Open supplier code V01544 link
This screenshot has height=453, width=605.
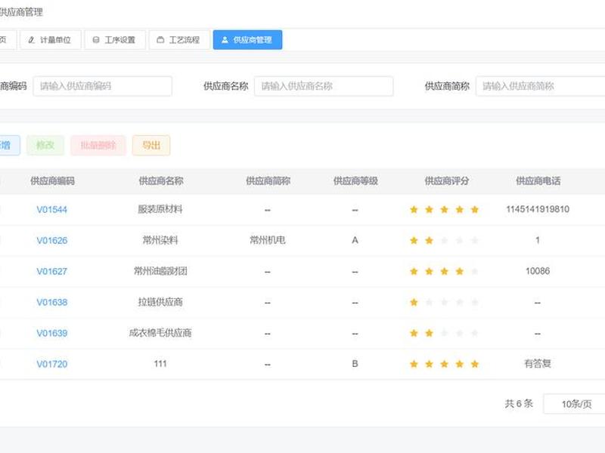tap(51, 210)
